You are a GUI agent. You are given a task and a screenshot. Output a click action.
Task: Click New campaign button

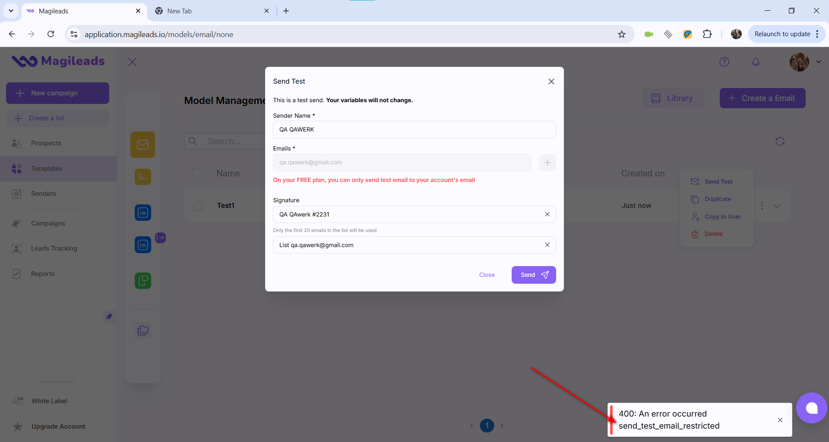coord(57,93)
